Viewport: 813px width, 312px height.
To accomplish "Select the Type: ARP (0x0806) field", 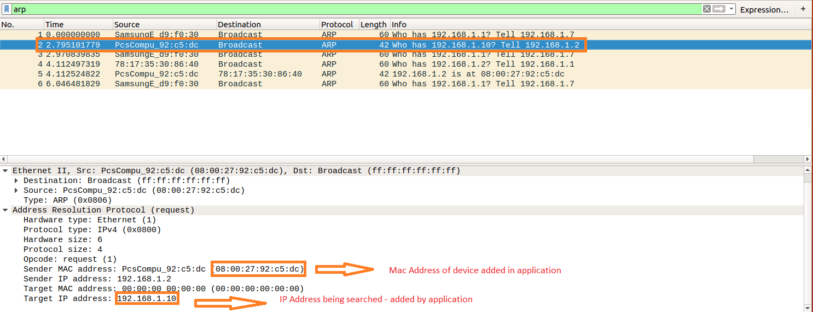I will pyautogui.click(x=68, y=201).
